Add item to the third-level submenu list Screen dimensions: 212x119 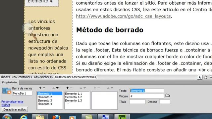click(95, 88)
